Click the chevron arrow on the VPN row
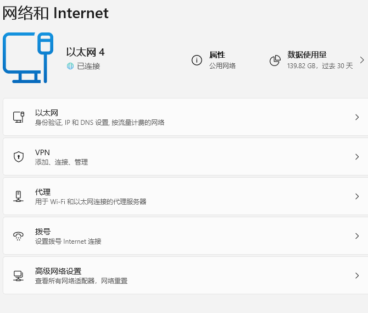 (357, 157)
